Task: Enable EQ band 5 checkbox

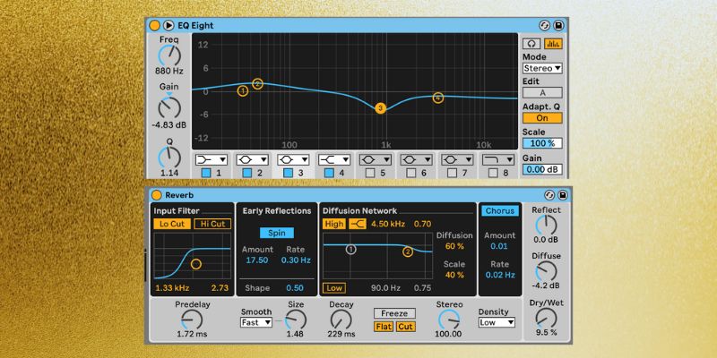Action: [x=370, y=173]
